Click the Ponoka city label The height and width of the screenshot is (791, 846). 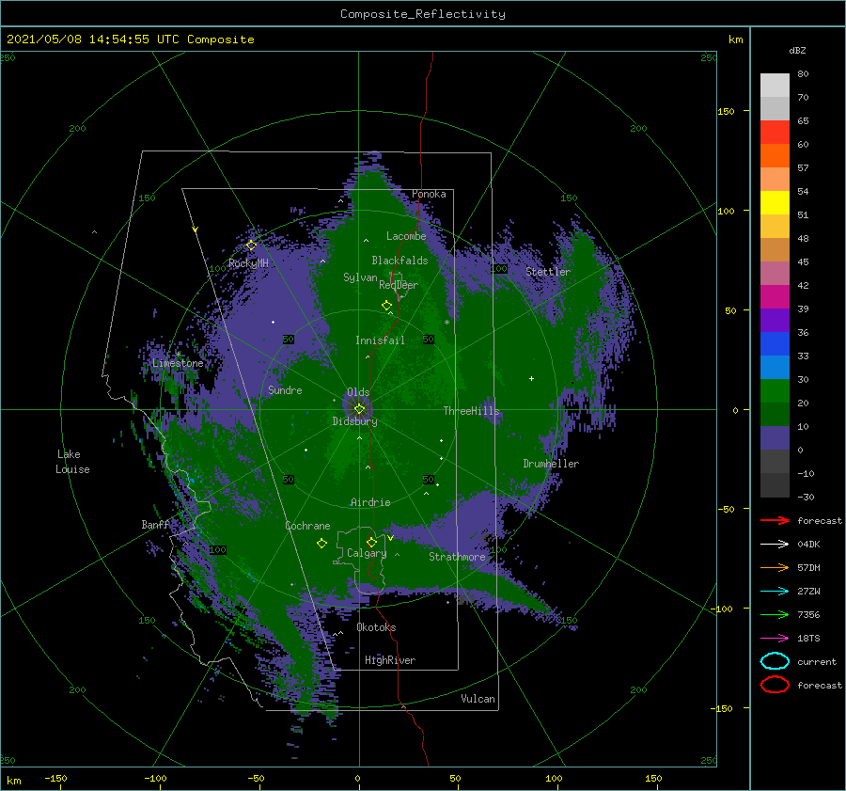coord(429,194)
